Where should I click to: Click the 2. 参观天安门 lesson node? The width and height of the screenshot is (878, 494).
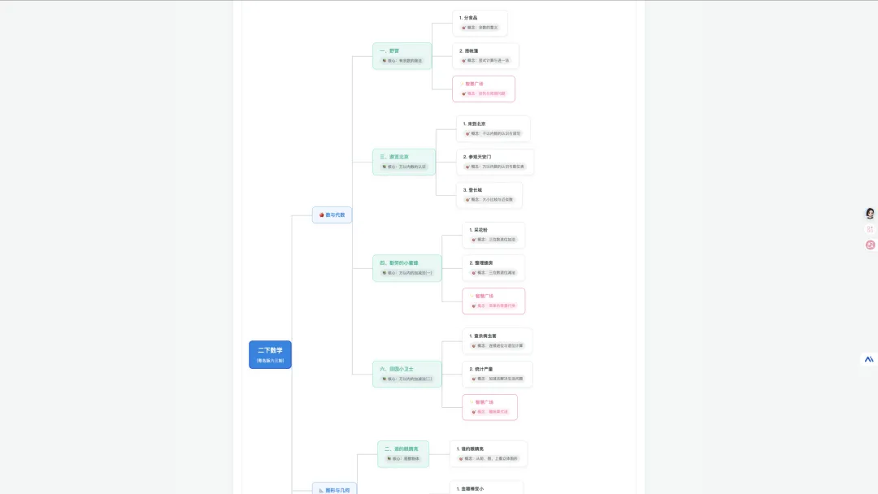pos(495,161)
